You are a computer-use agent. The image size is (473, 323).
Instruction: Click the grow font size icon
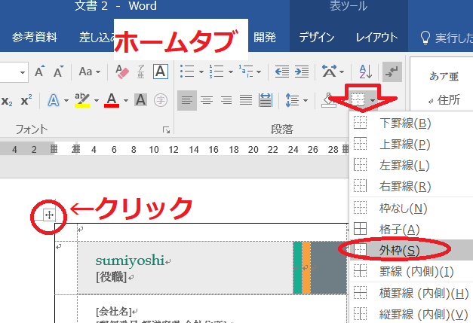(x=39, y=72)
